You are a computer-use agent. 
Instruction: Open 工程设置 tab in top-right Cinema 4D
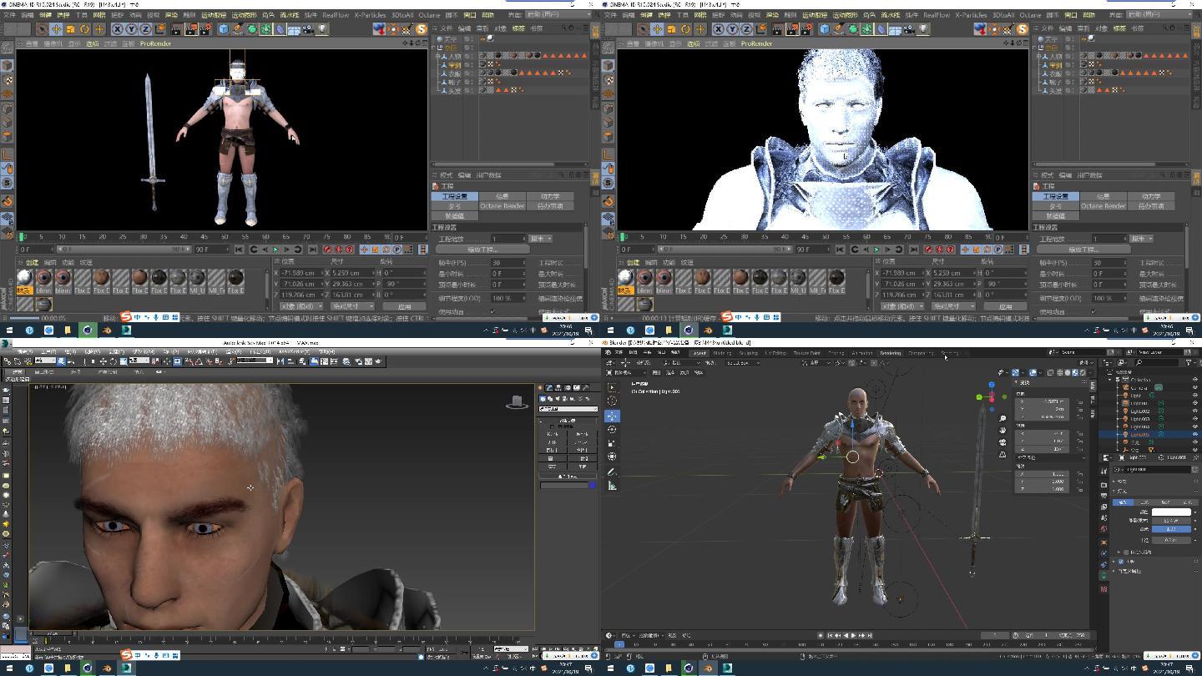pos(1055,196)
